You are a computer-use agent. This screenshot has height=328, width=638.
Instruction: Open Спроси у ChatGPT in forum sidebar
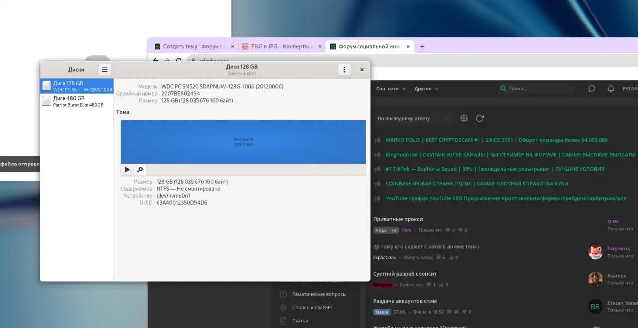313,308
